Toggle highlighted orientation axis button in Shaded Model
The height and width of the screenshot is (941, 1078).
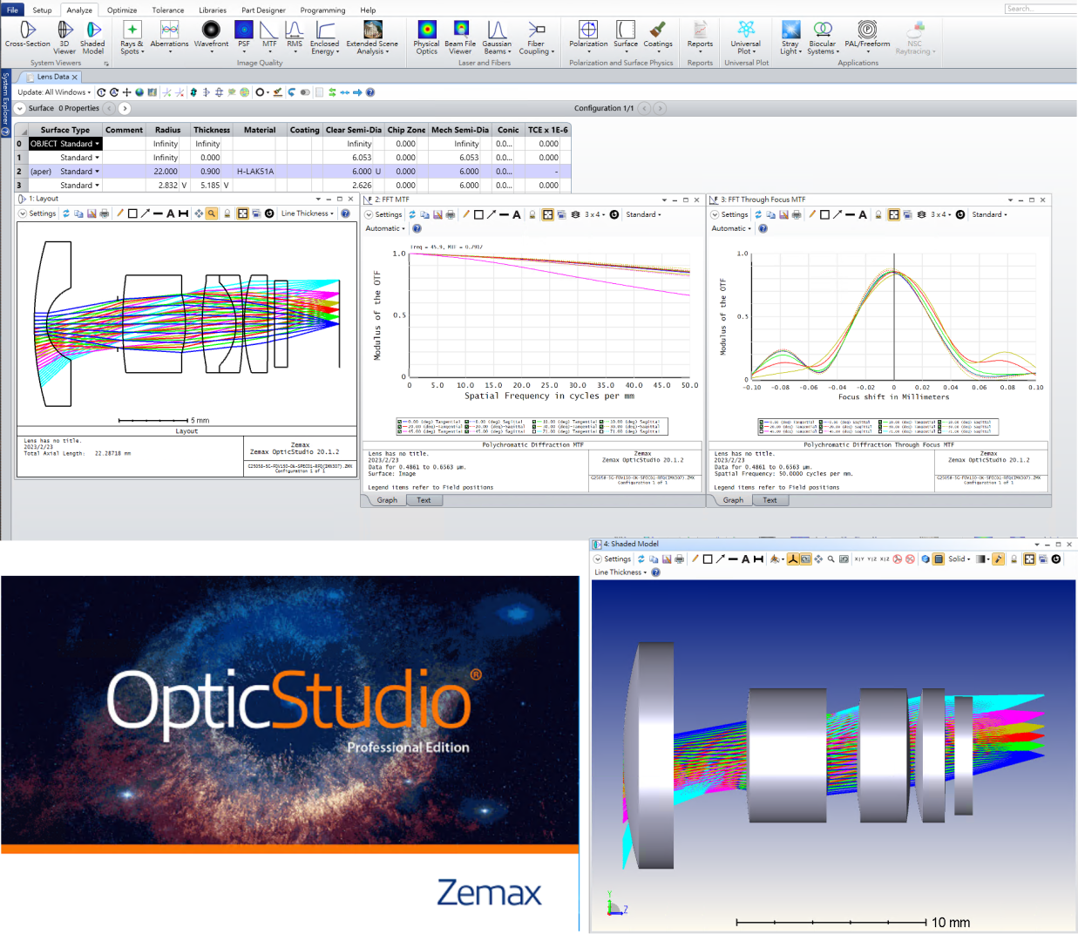[x=793, y=559]
